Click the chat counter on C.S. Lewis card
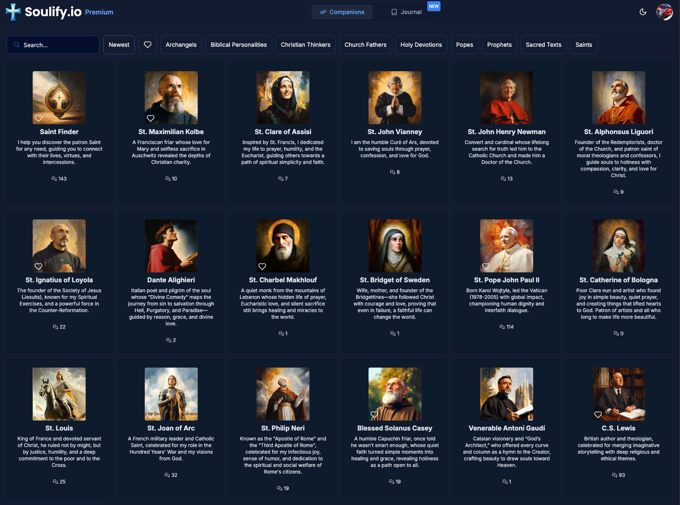680x505 pixels. coord(613,475)
